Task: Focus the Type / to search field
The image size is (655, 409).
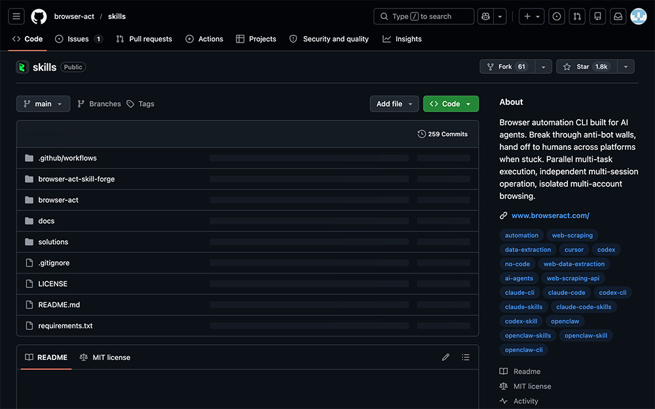Action: click(x=424, y=16)
